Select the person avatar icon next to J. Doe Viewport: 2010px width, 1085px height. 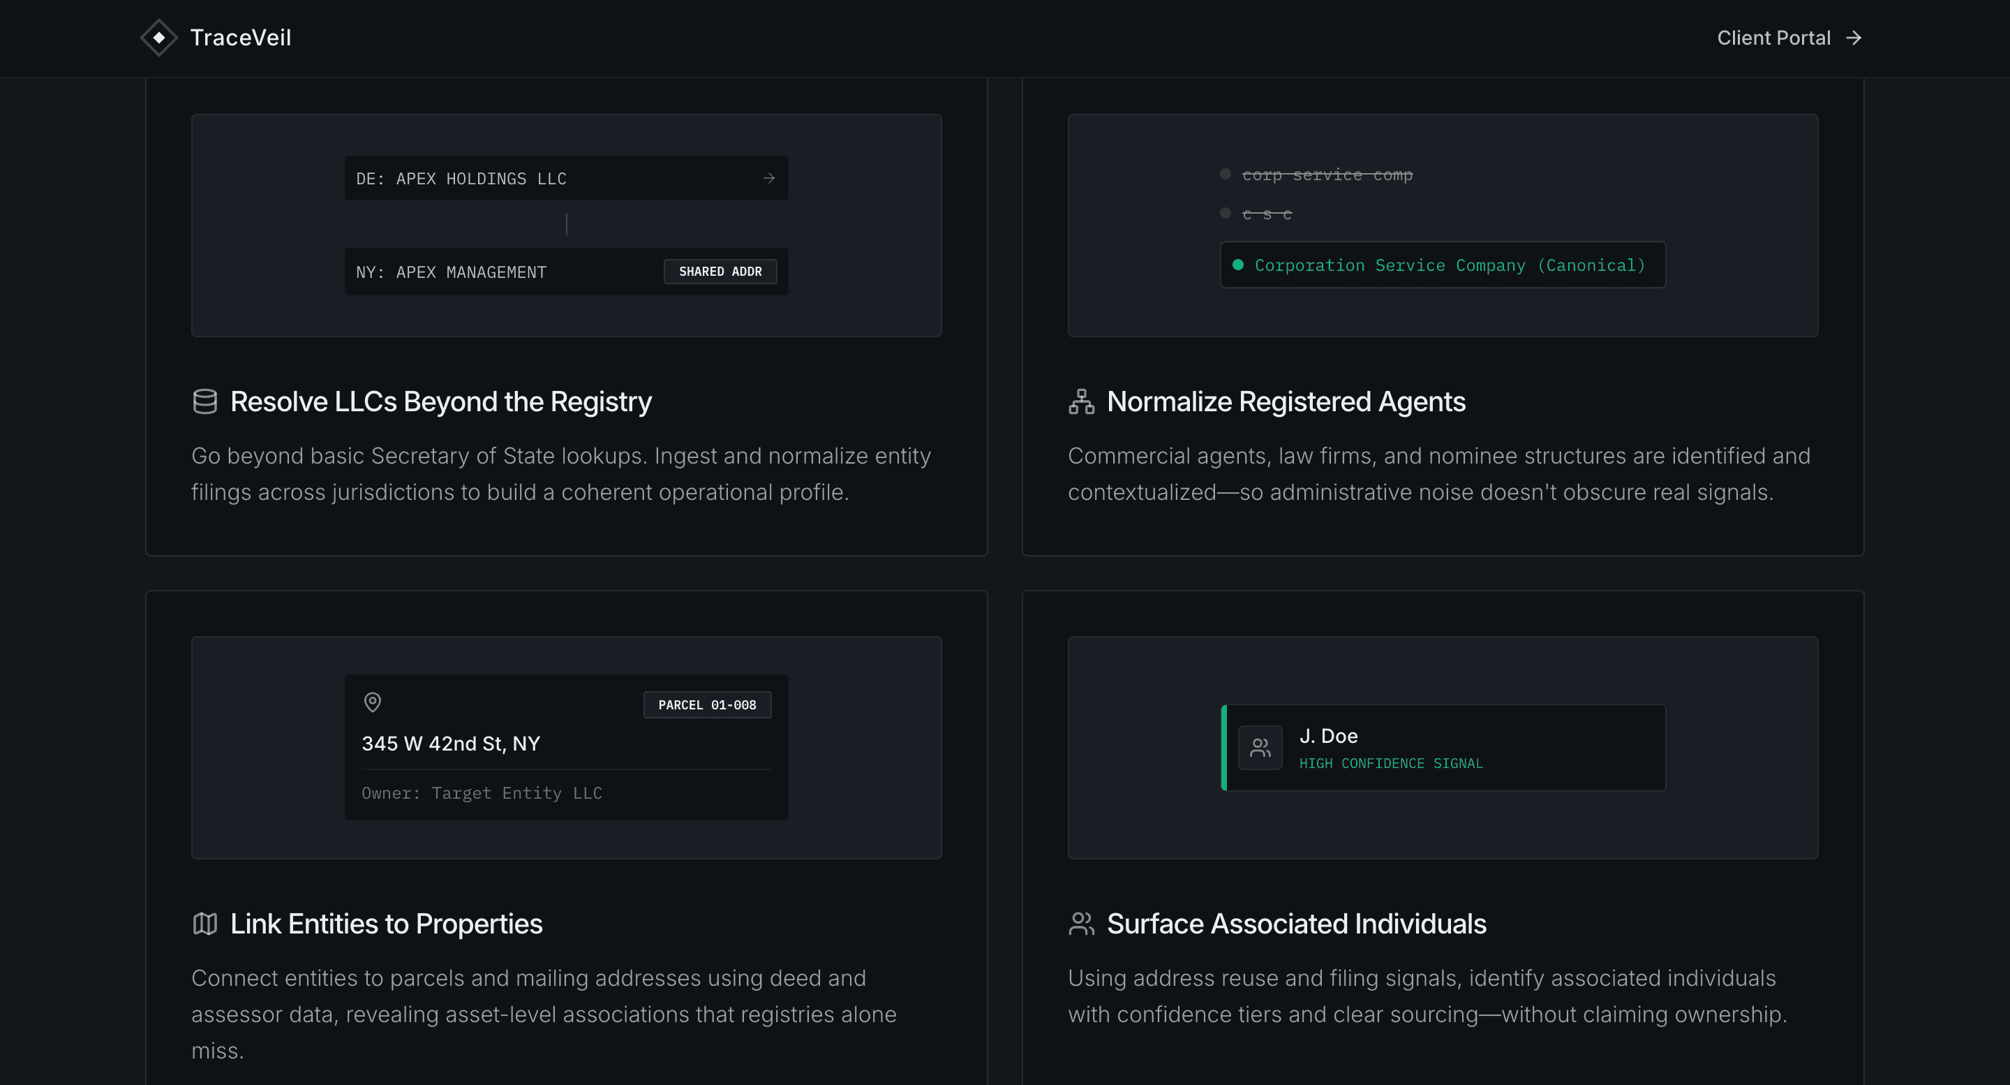click(x=1260, y=747)
